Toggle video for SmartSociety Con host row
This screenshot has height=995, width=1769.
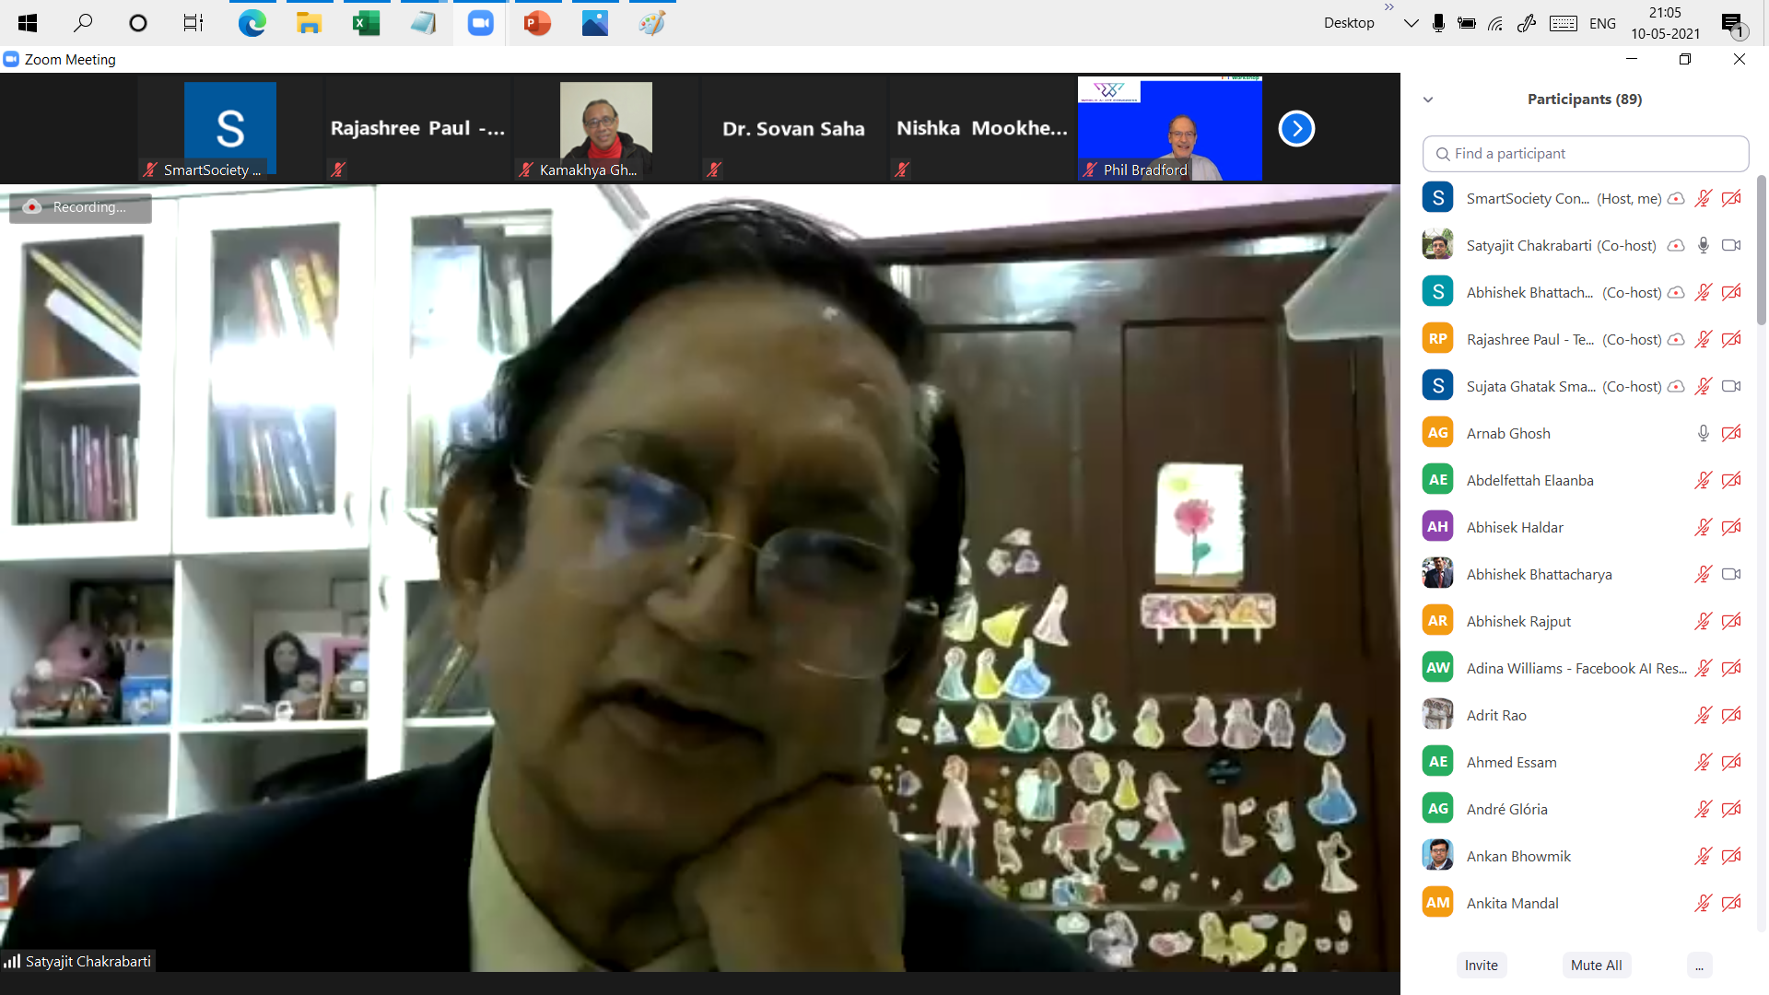pyautogui.click(x=1731, y=198)
